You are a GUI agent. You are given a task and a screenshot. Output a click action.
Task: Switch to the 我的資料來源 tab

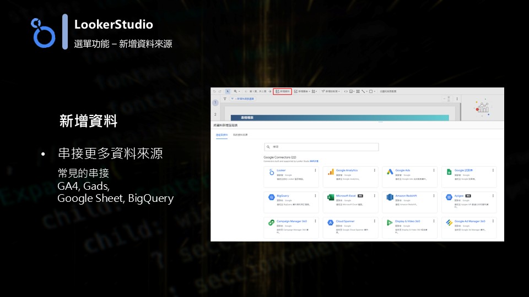pyautogui.click(x=240, y=134)
